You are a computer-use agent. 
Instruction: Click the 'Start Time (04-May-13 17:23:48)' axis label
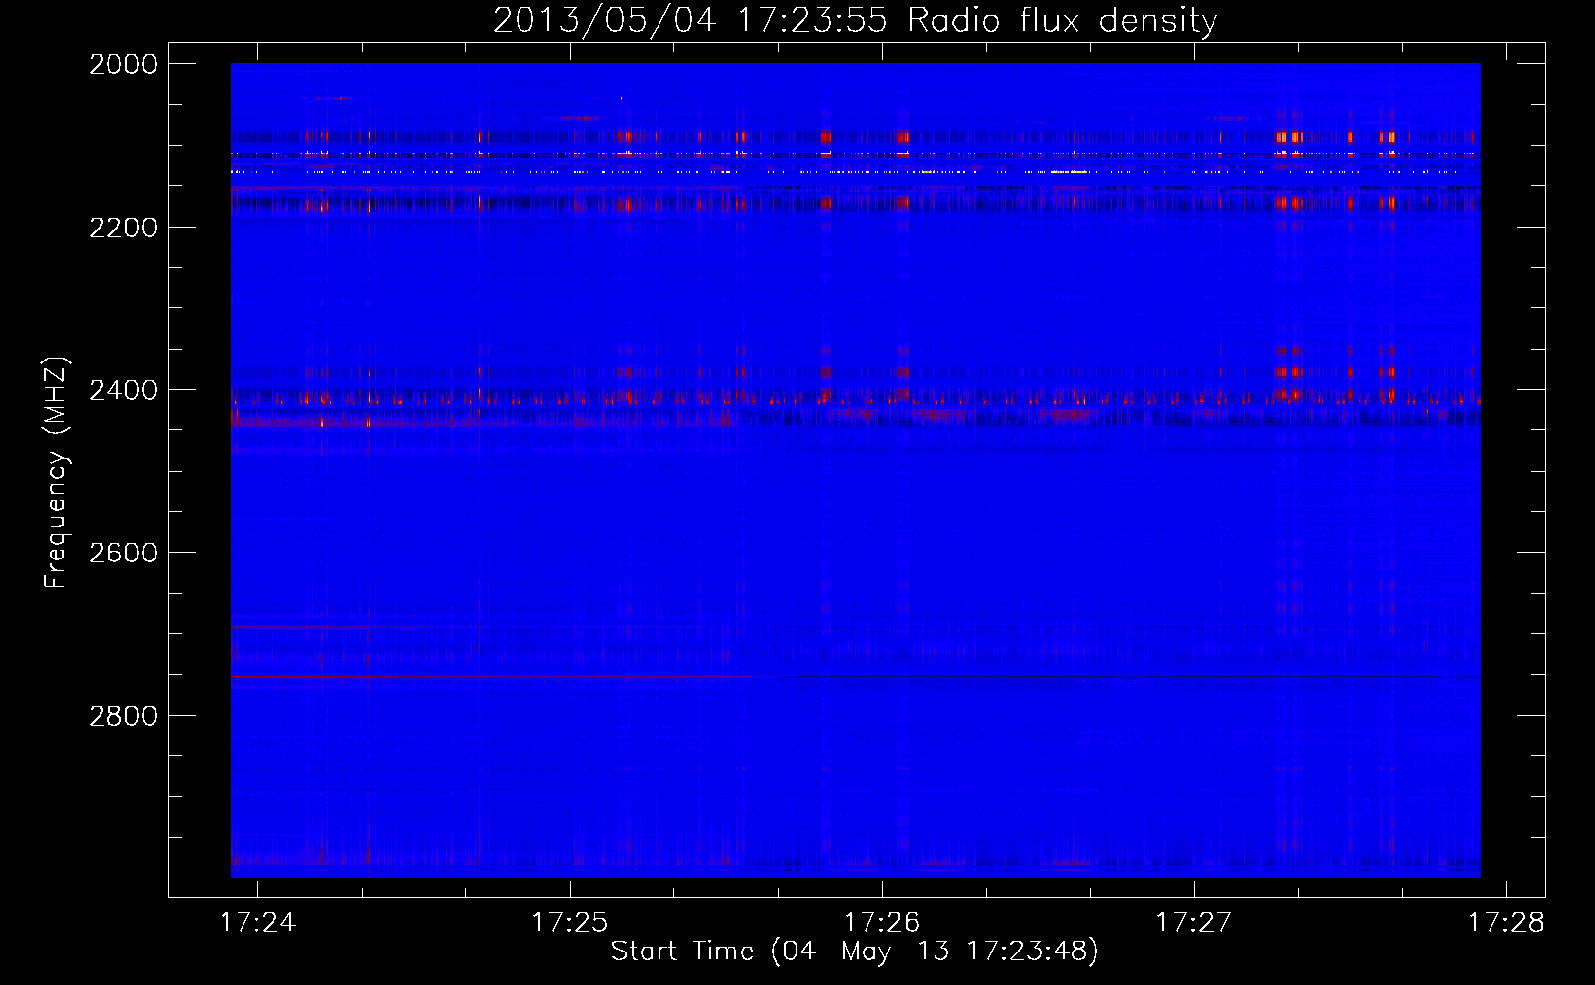tap(855, 952)
